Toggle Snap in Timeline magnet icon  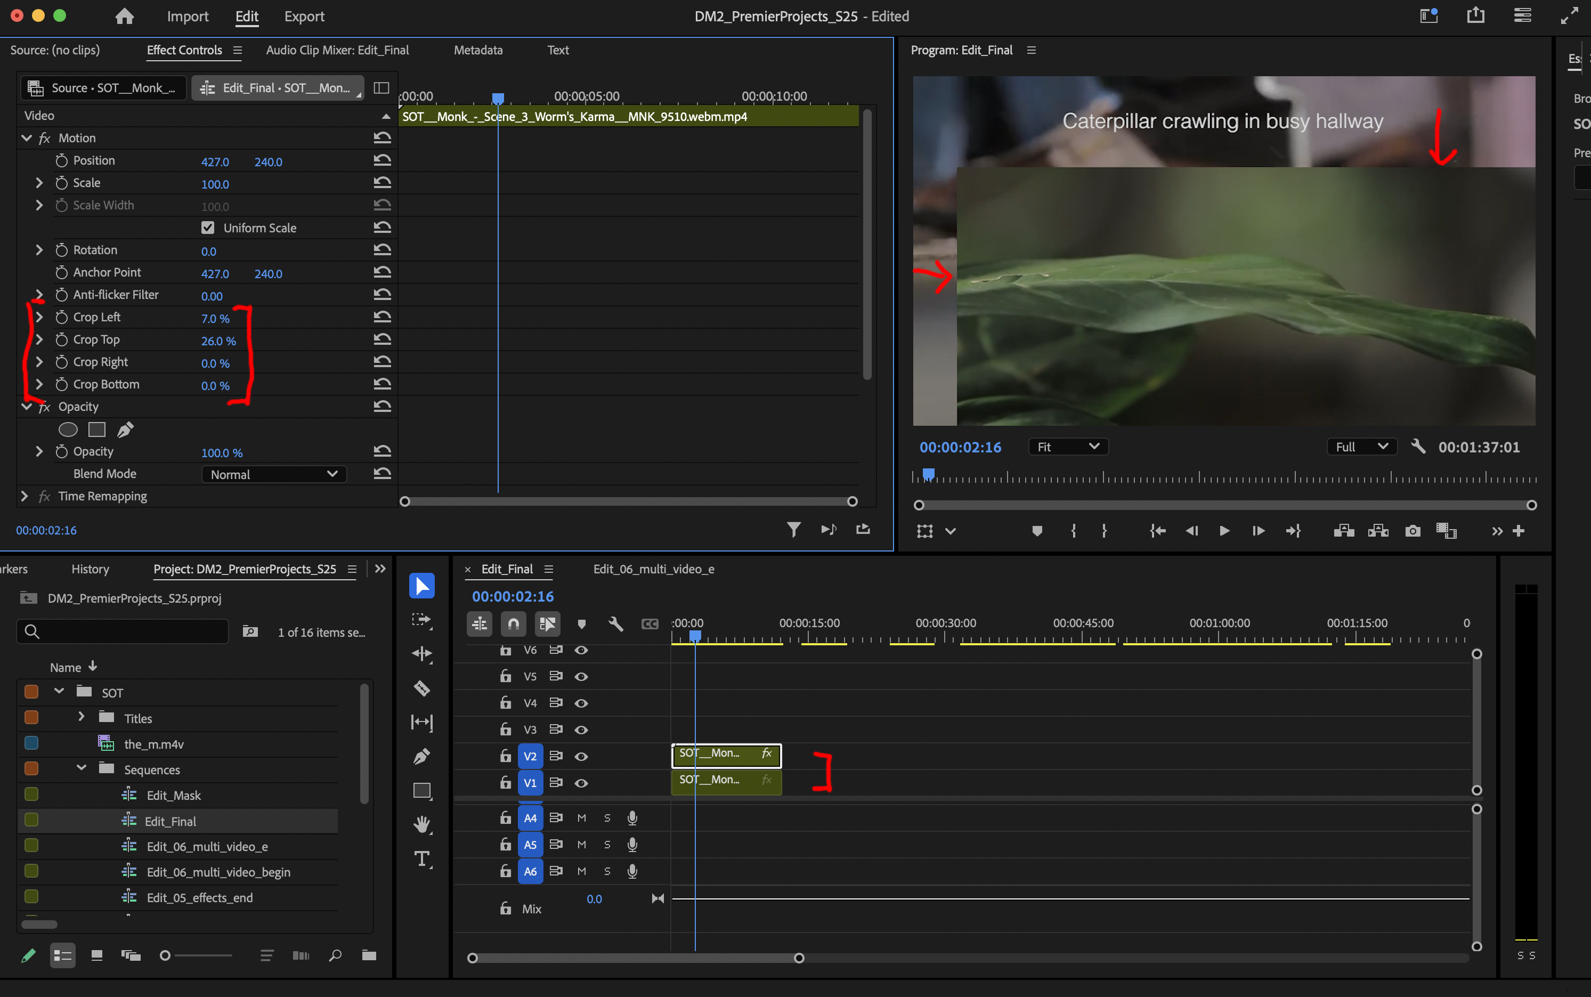coord(513,624)
